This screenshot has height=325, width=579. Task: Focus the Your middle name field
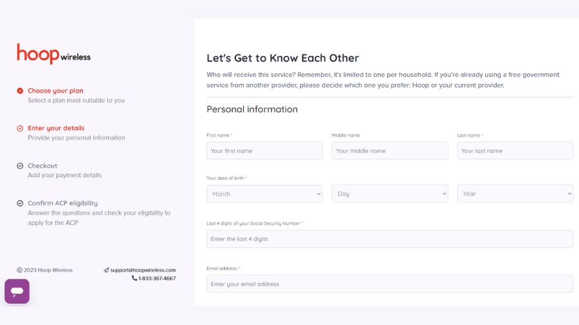[390, 151]
